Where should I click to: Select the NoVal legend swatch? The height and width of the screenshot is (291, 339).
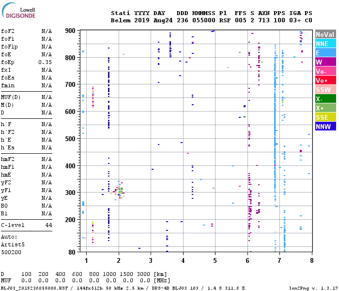tap(325, 34)
